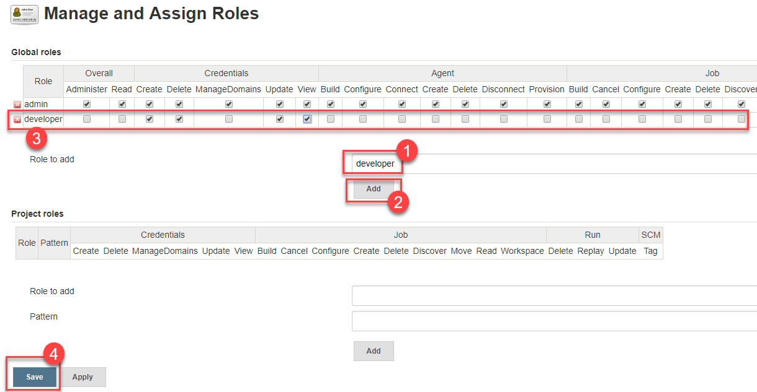The image size is (757, 392).
Task: Enable developer Agent Build checkbox
Action: click(x=331, y=119)
